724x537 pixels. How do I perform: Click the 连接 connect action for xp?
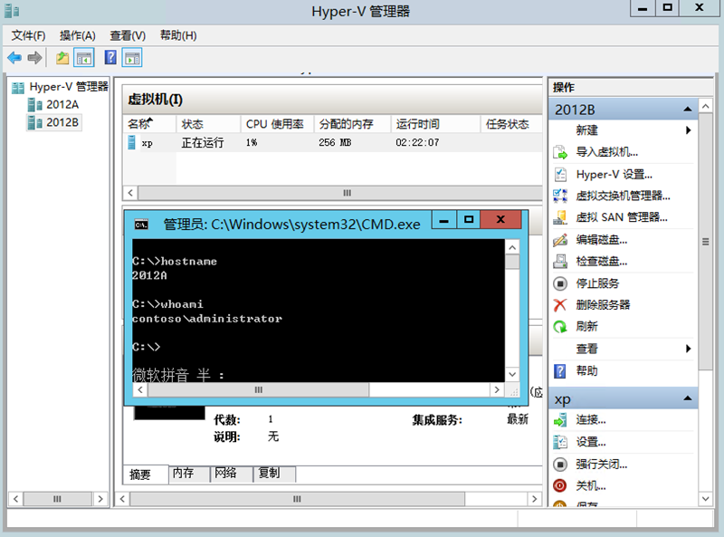pyautogui.click(x=591, y=420)
